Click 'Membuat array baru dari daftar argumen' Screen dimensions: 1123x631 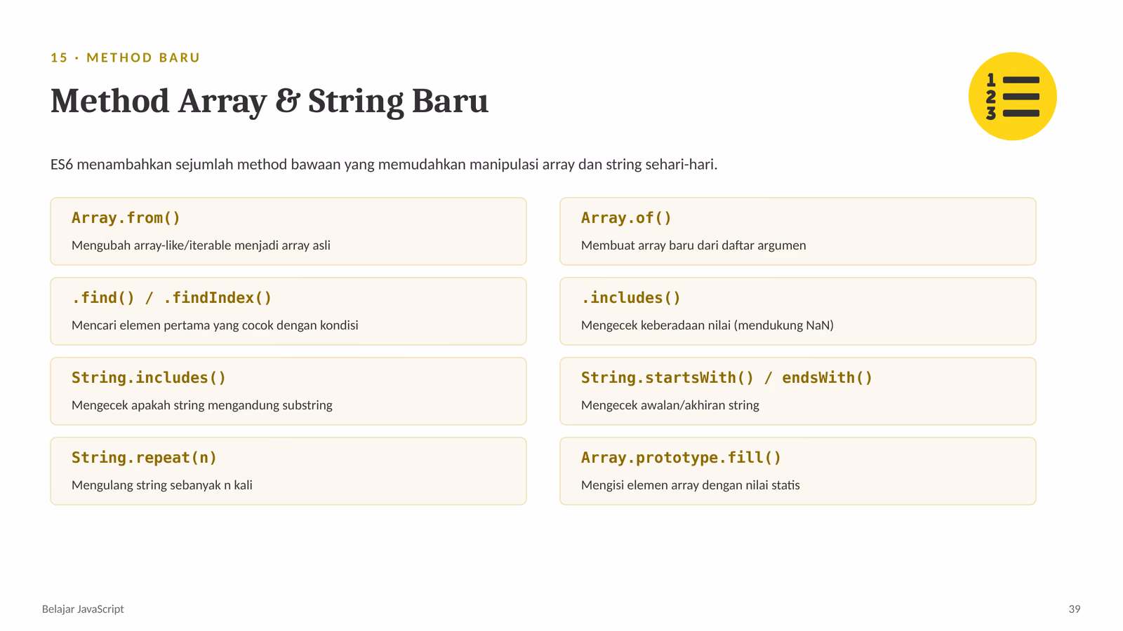[x=693, y=245]
